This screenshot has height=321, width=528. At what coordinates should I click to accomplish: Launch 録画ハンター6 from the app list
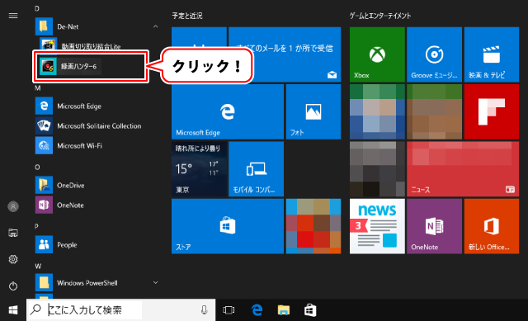(x=91, y=66)
